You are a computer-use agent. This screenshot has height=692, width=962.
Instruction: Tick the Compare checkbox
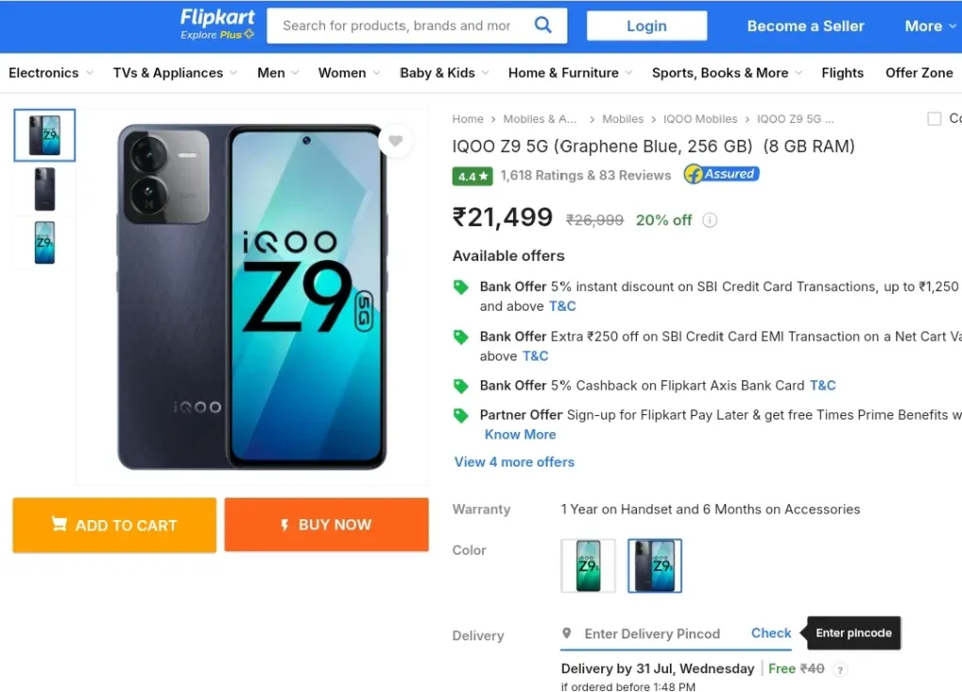click(934, 118)
